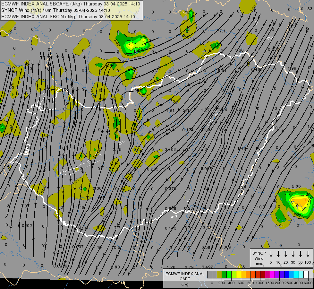The image size is (314, 289).
Task: Click the 30 m/s wind arrow in the legend
Action: [x=293, y=254]
